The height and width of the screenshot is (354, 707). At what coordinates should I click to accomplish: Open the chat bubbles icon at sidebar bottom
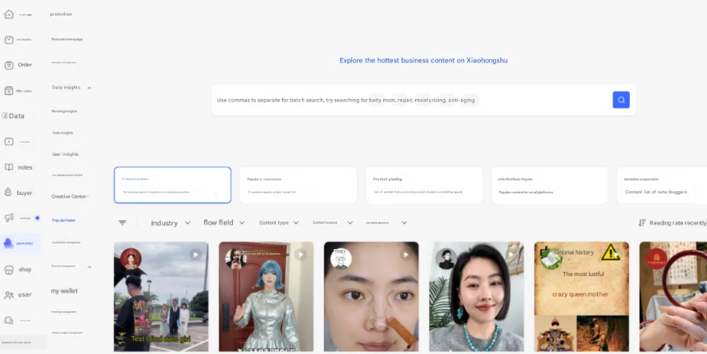click(8, 320)
